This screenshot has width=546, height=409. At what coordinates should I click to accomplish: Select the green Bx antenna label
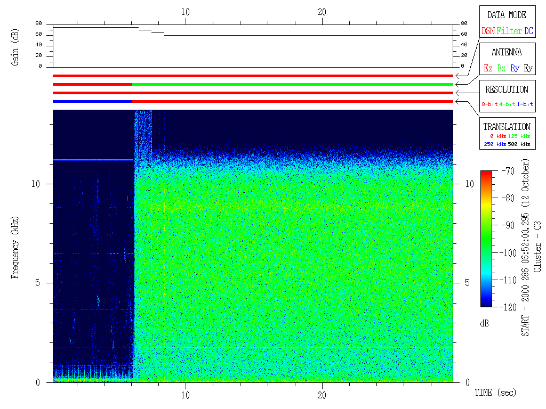coord(501,69)
